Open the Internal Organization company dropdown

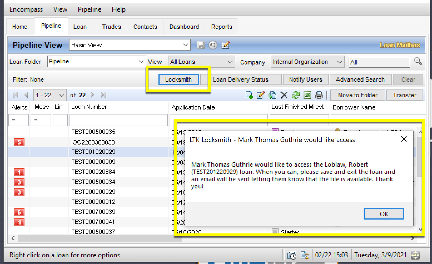coord(339,62)
